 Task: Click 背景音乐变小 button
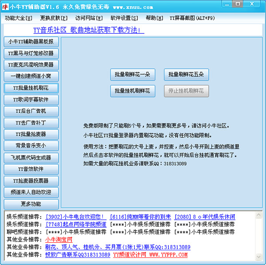(31, 145)
